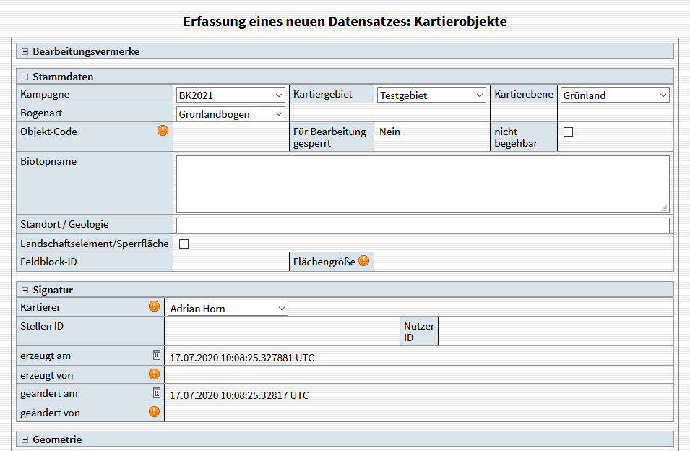Screen dimensions: 690x451
Task: Click the warning icon next to Objekt-Code
Action: (163, 131)
